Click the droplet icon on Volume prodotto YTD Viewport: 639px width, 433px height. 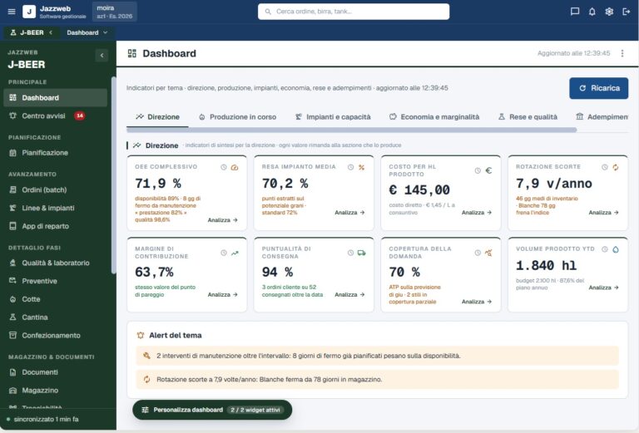[x=616, y=249]
